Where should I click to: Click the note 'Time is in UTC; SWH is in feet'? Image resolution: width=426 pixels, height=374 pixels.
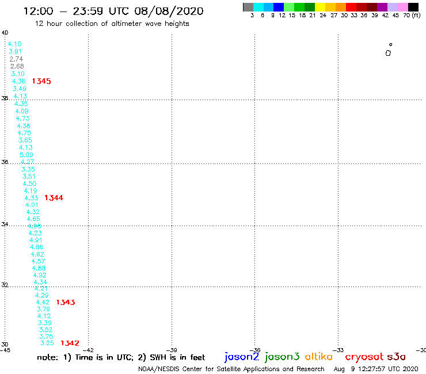coord(121,357)
